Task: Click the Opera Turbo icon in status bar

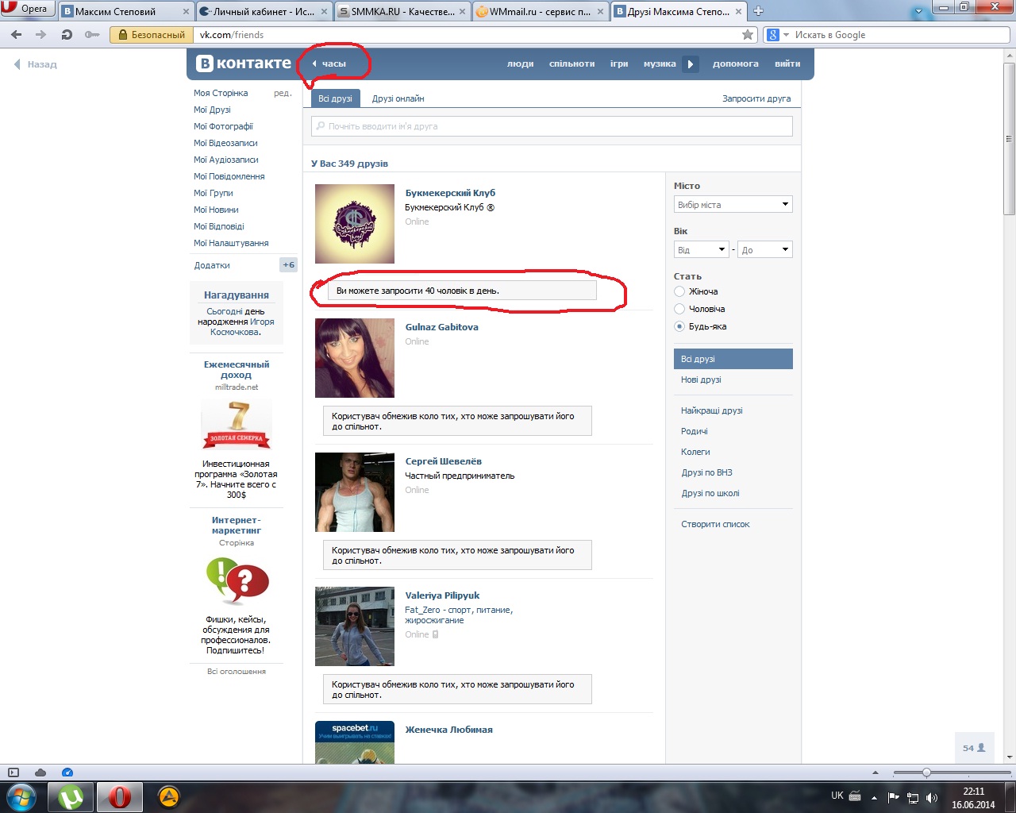Action: pos(67,773)
